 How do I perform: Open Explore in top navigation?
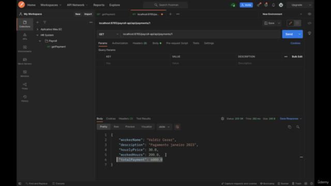click(x=115, y=5)
